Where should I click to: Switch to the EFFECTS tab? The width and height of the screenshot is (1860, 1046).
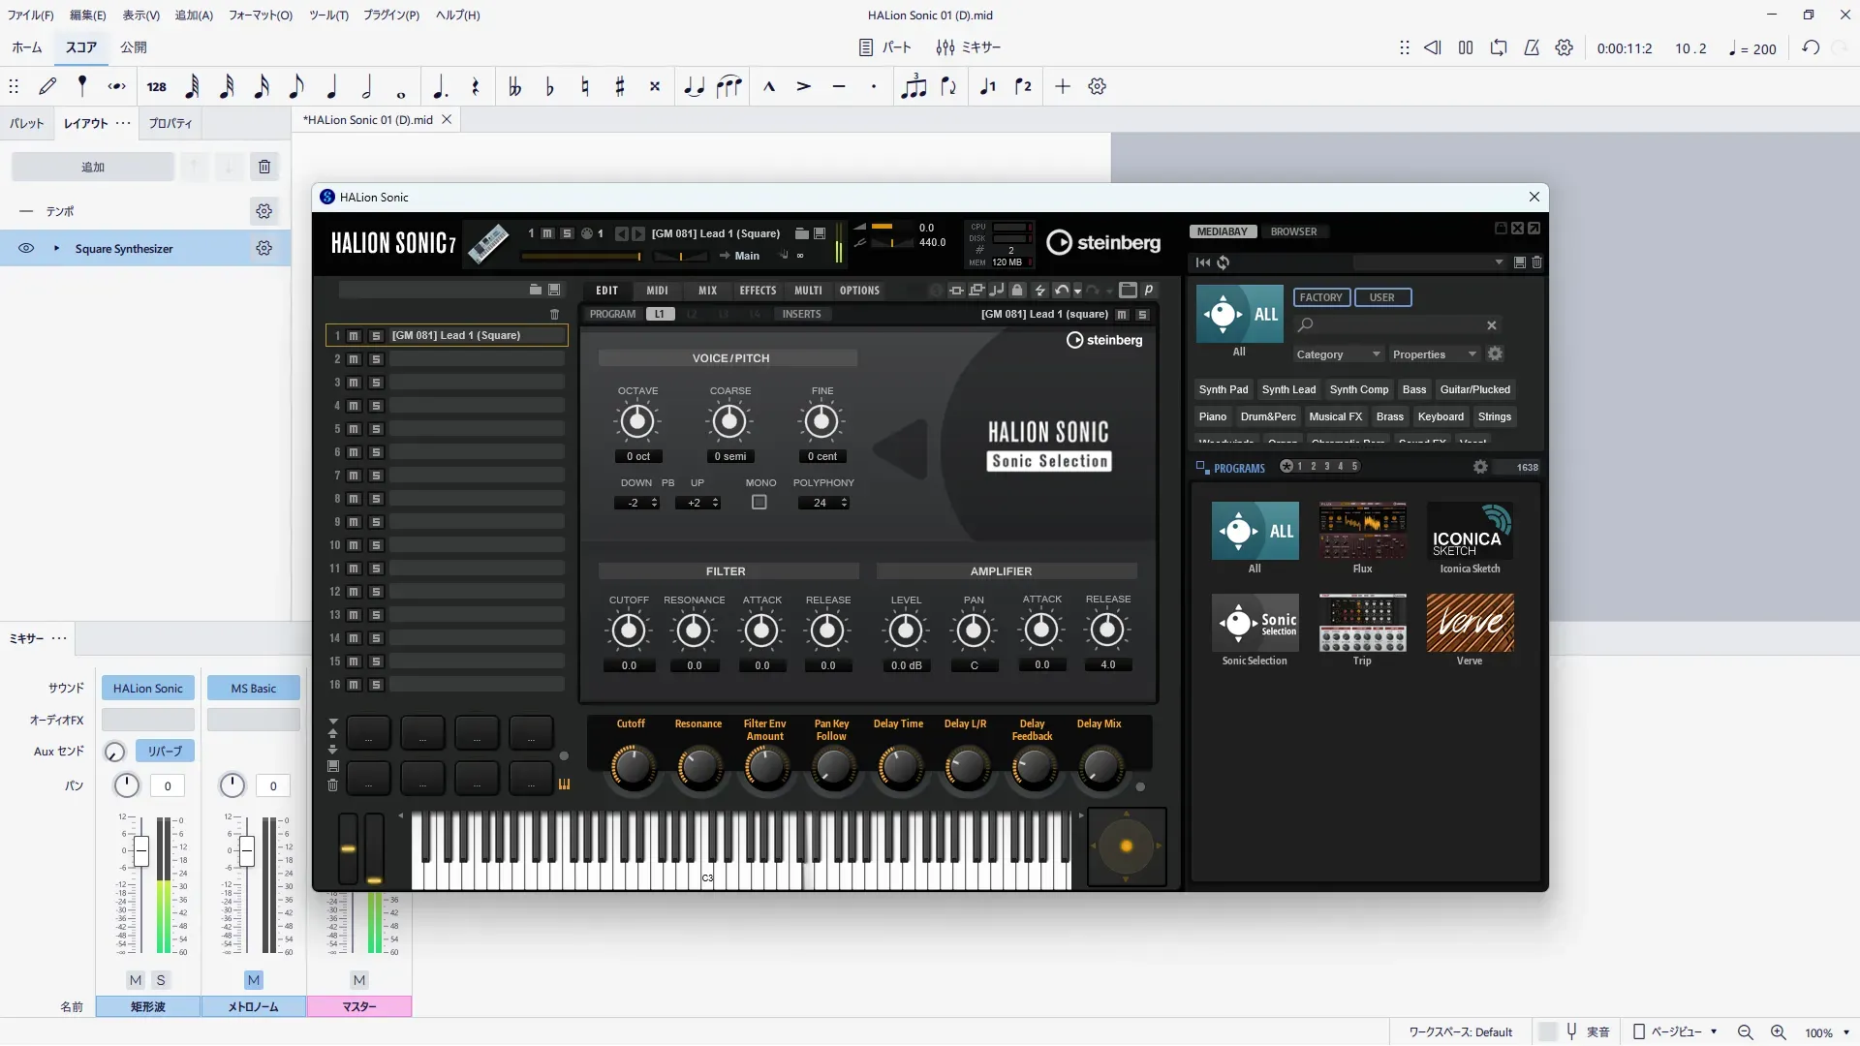(758, 291)
